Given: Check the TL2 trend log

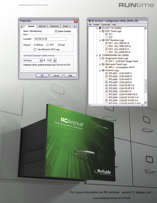Looking at the screenshot, I should point(107,37).
